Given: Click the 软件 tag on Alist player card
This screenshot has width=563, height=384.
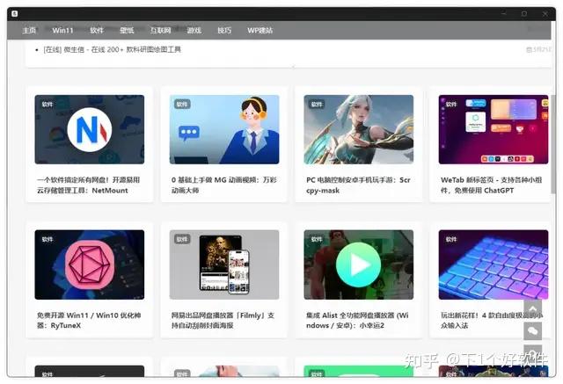Looking at the screenshot, I should tap(317, 239).
